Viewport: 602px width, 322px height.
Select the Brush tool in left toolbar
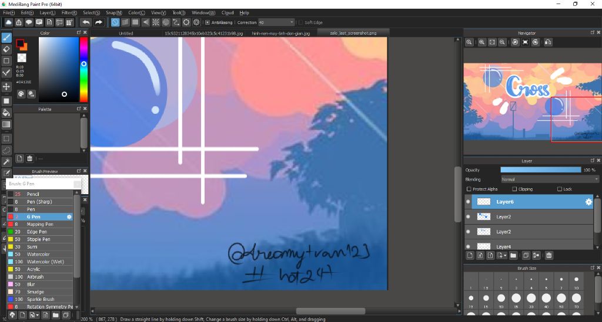[6, 38]
